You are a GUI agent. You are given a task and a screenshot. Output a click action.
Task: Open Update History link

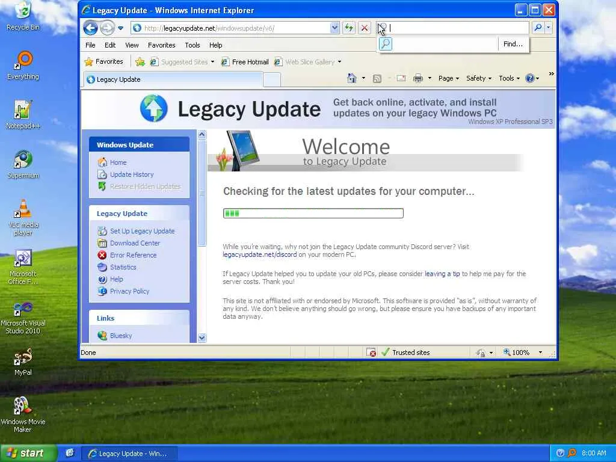click(132, 174)
